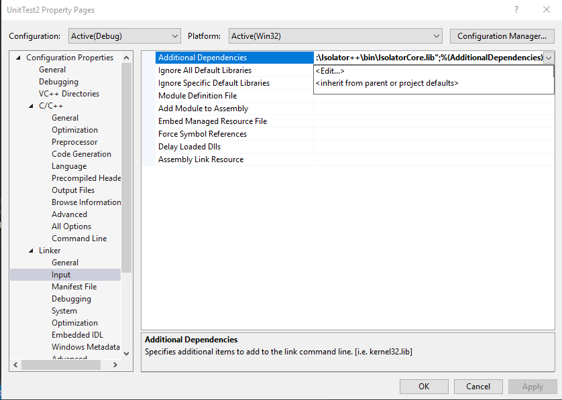Click the help question mark icon
The height and width of the screenshot is (400, 562).
click(516, 10)
